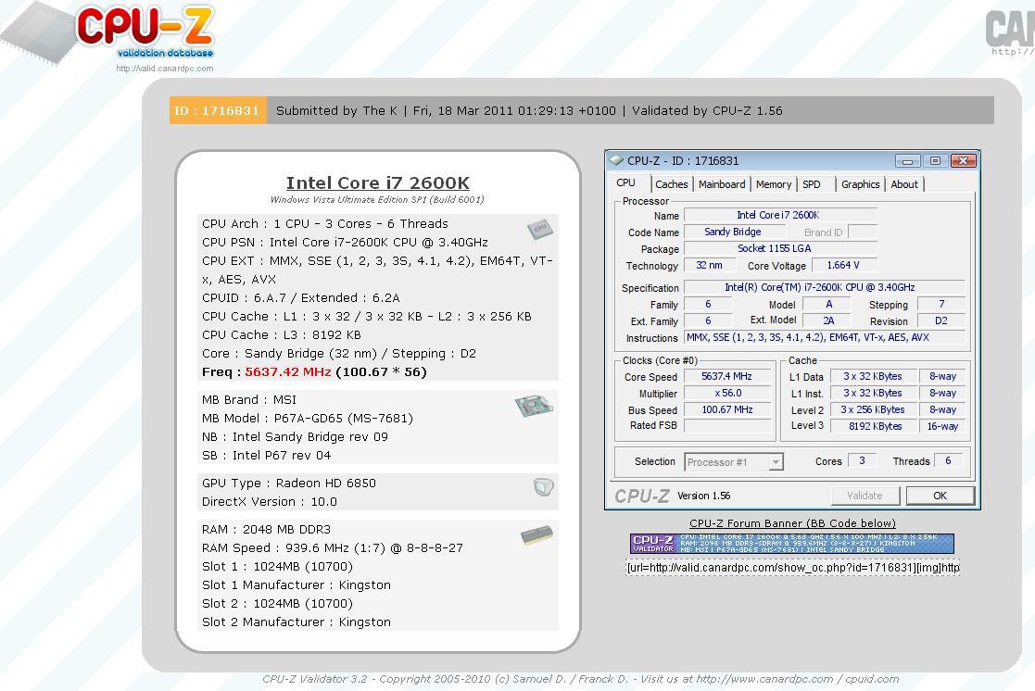
Task: Click the CPU chip icon beside CPU Arch
Action: [x=540, y=229]
